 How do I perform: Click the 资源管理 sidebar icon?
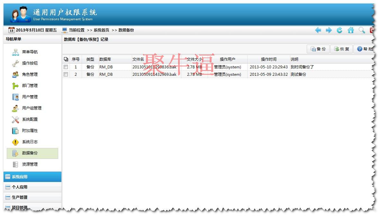pyautogui.click(x=15, y=164)
